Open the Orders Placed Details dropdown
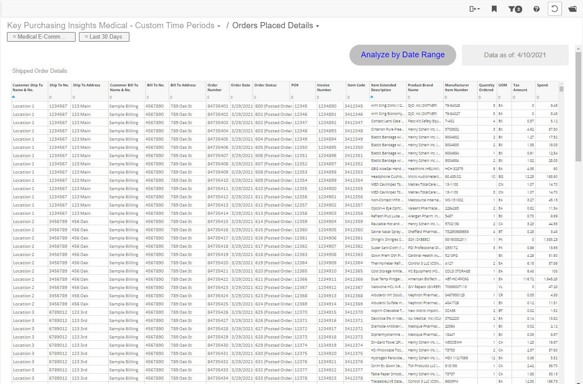This screenshot has width=583, height=384. [318, 26]
